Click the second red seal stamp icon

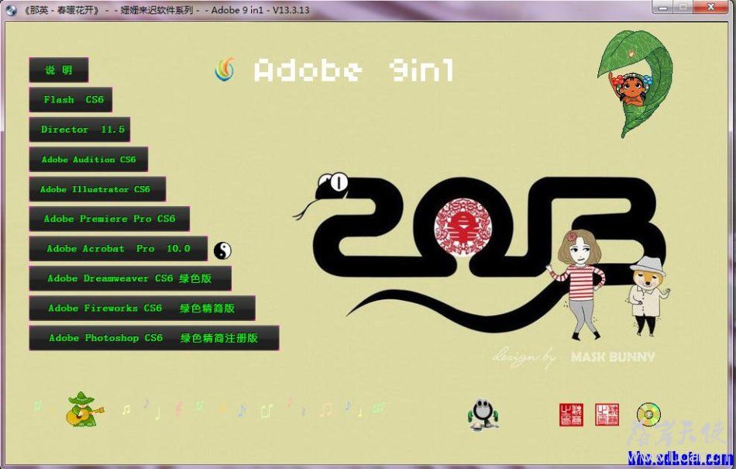pos(607,415)
